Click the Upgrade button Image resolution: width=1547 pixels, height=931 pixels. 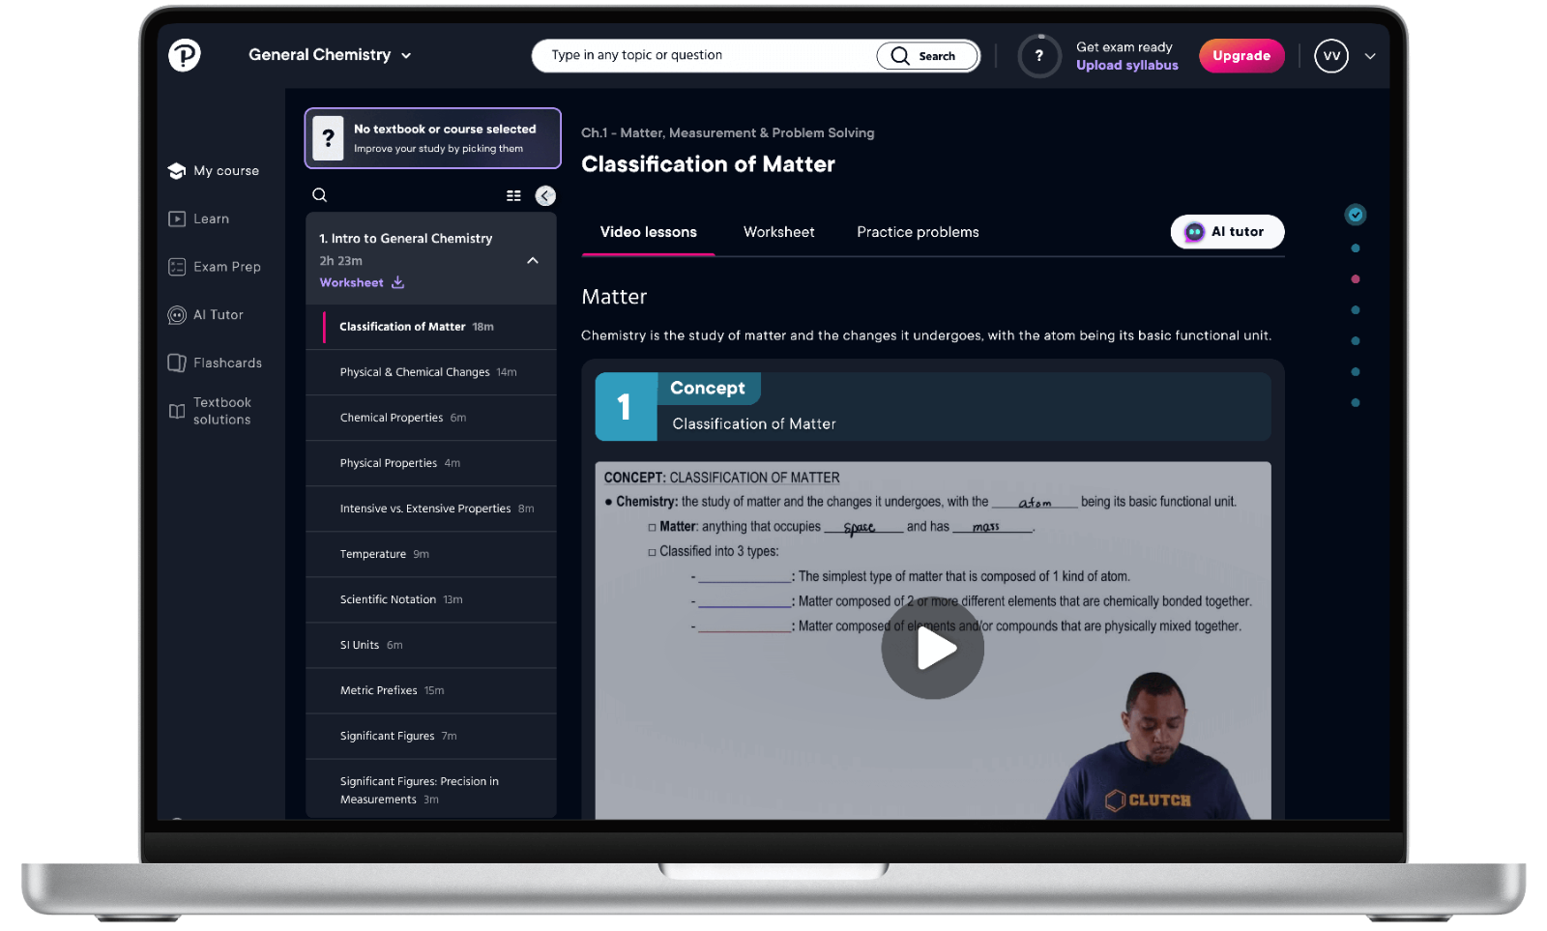point(1241,56)
